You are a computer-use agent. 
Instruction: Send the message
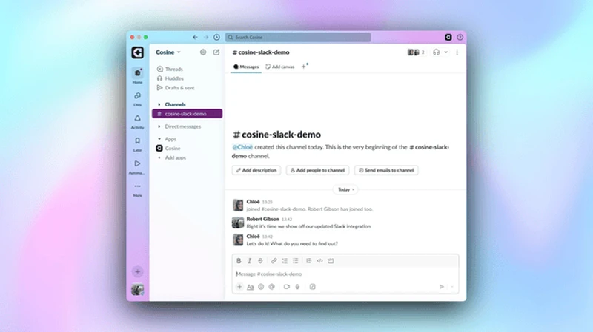(441, 287)
